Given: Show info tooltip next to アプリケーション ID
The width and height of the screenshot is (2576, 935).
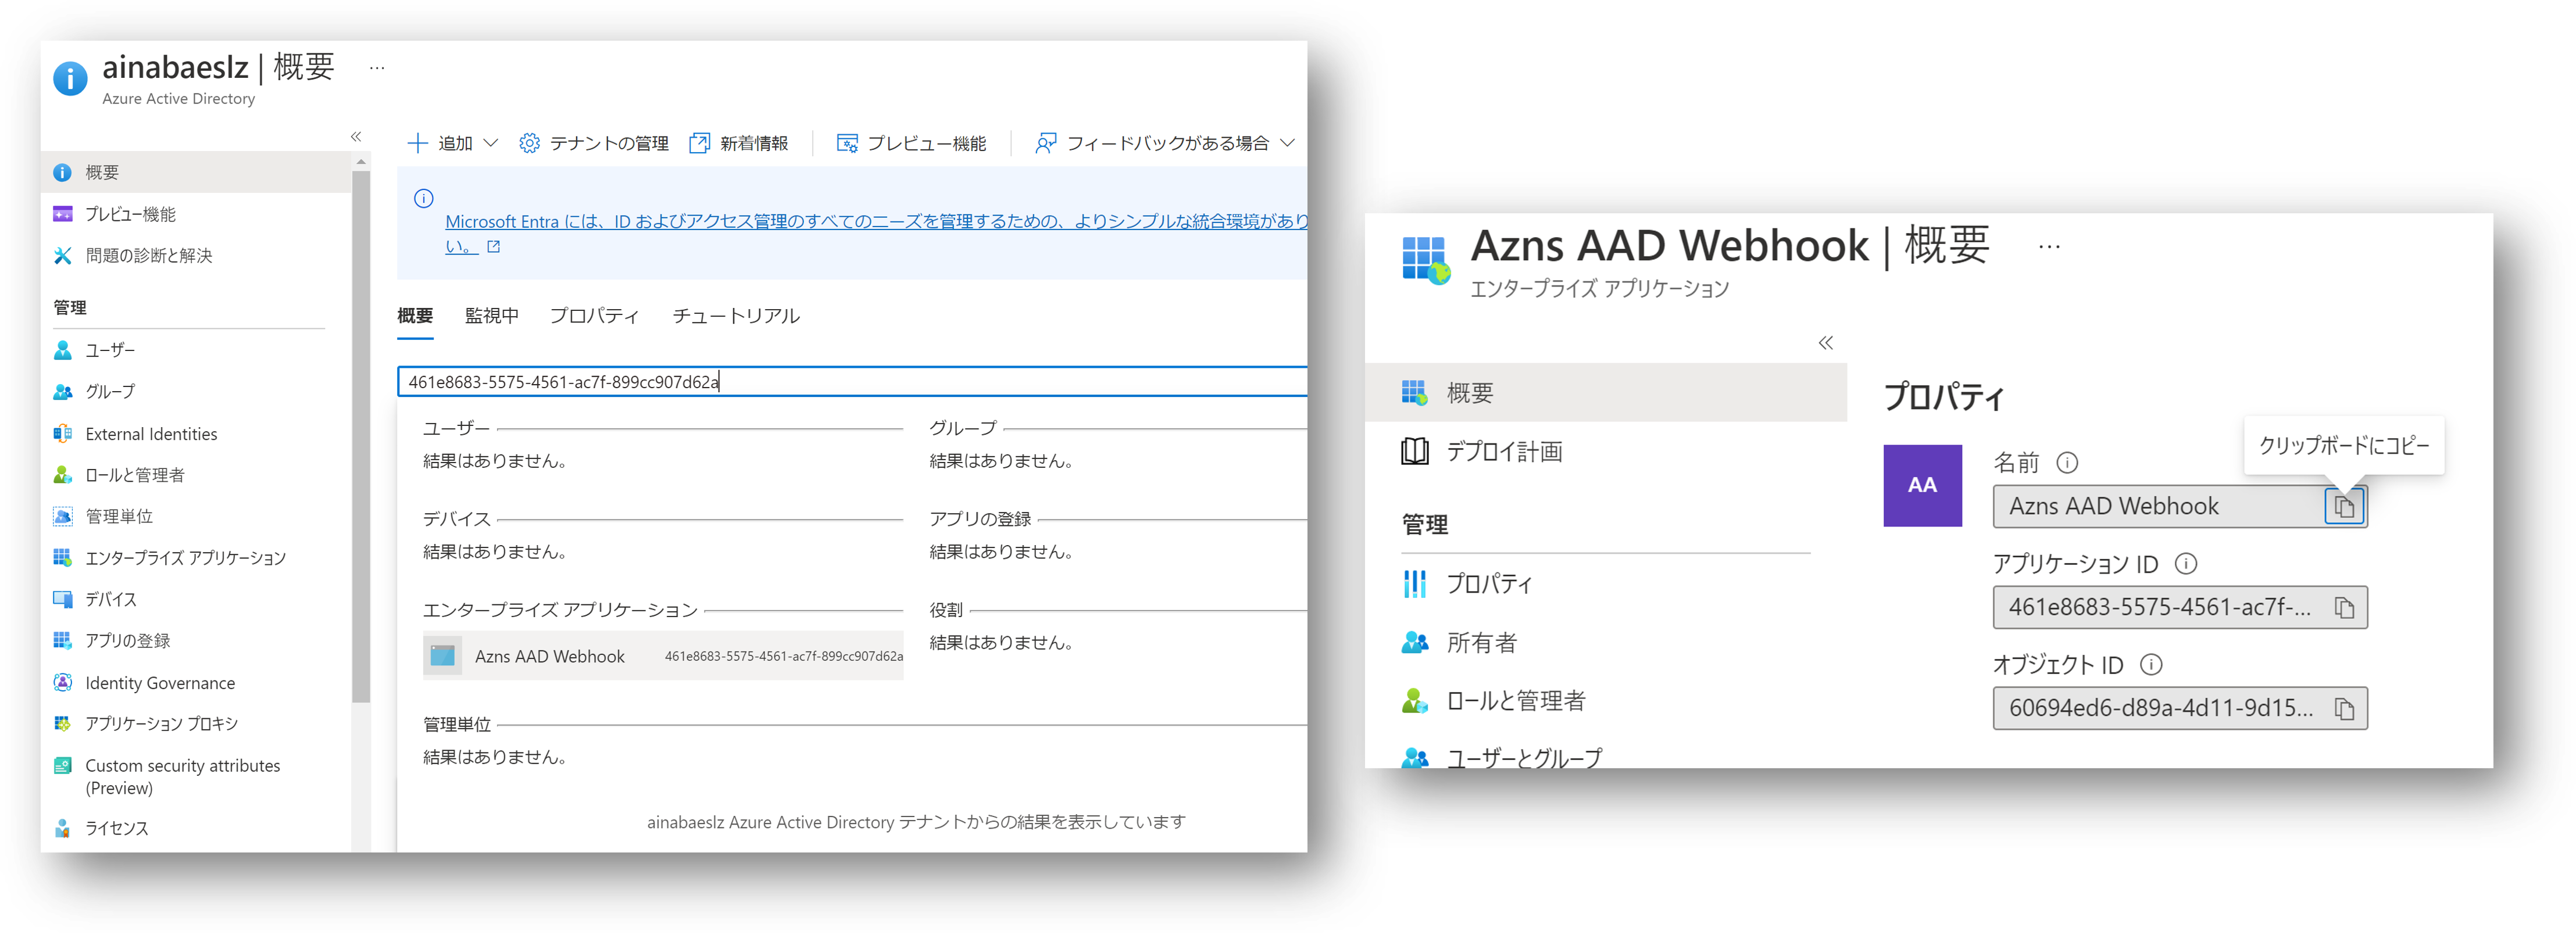Looking at the screenshot, I should 2186,564.
